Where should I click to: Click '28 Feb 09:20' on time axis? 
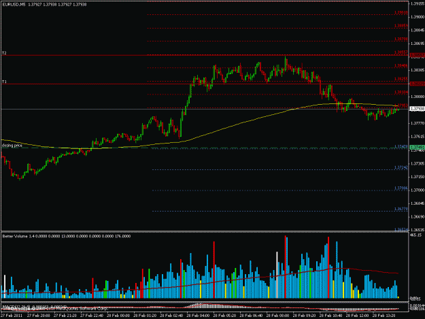304,316
